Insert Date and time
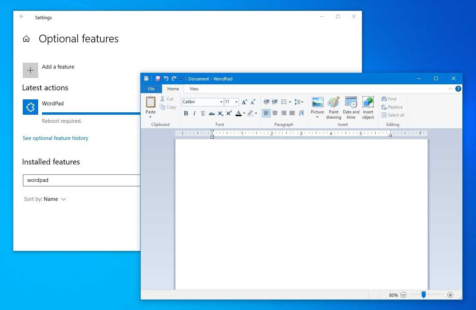The height and width of the screenshot is (310, 476). tap(351, 103)
